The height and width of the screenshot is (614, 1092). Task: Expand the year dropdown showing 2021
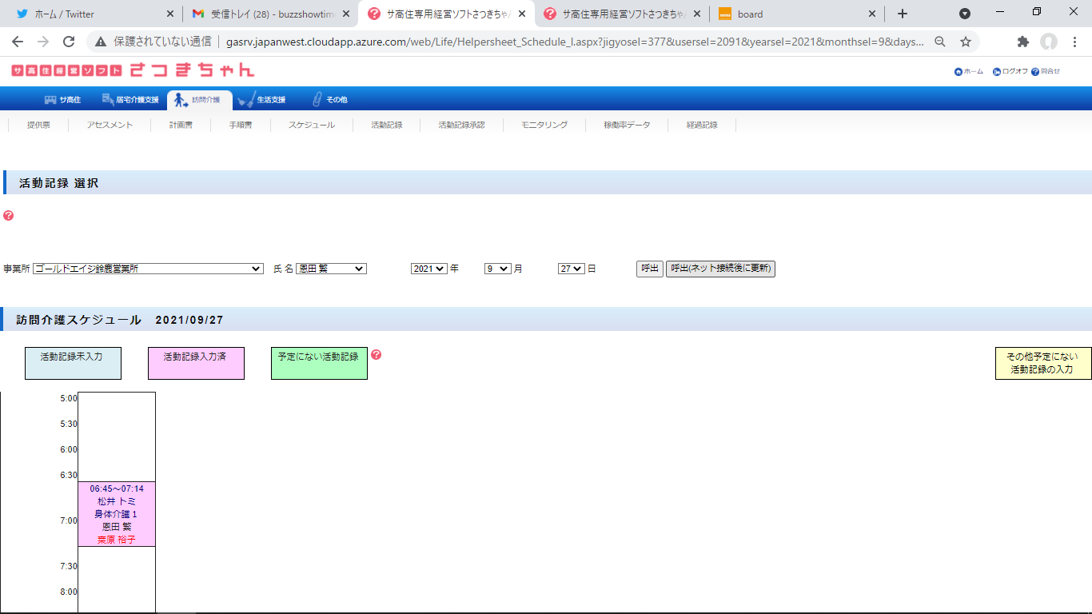[x=428, y=269]
